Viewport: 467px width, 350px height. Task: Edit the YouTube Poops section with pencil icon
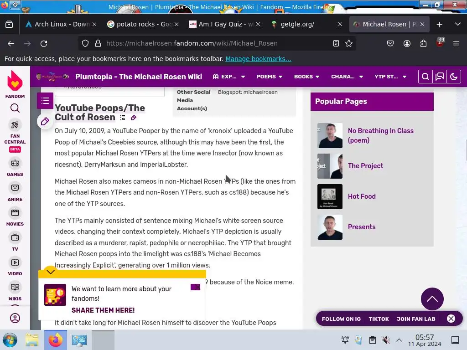(x=134, y=118)
